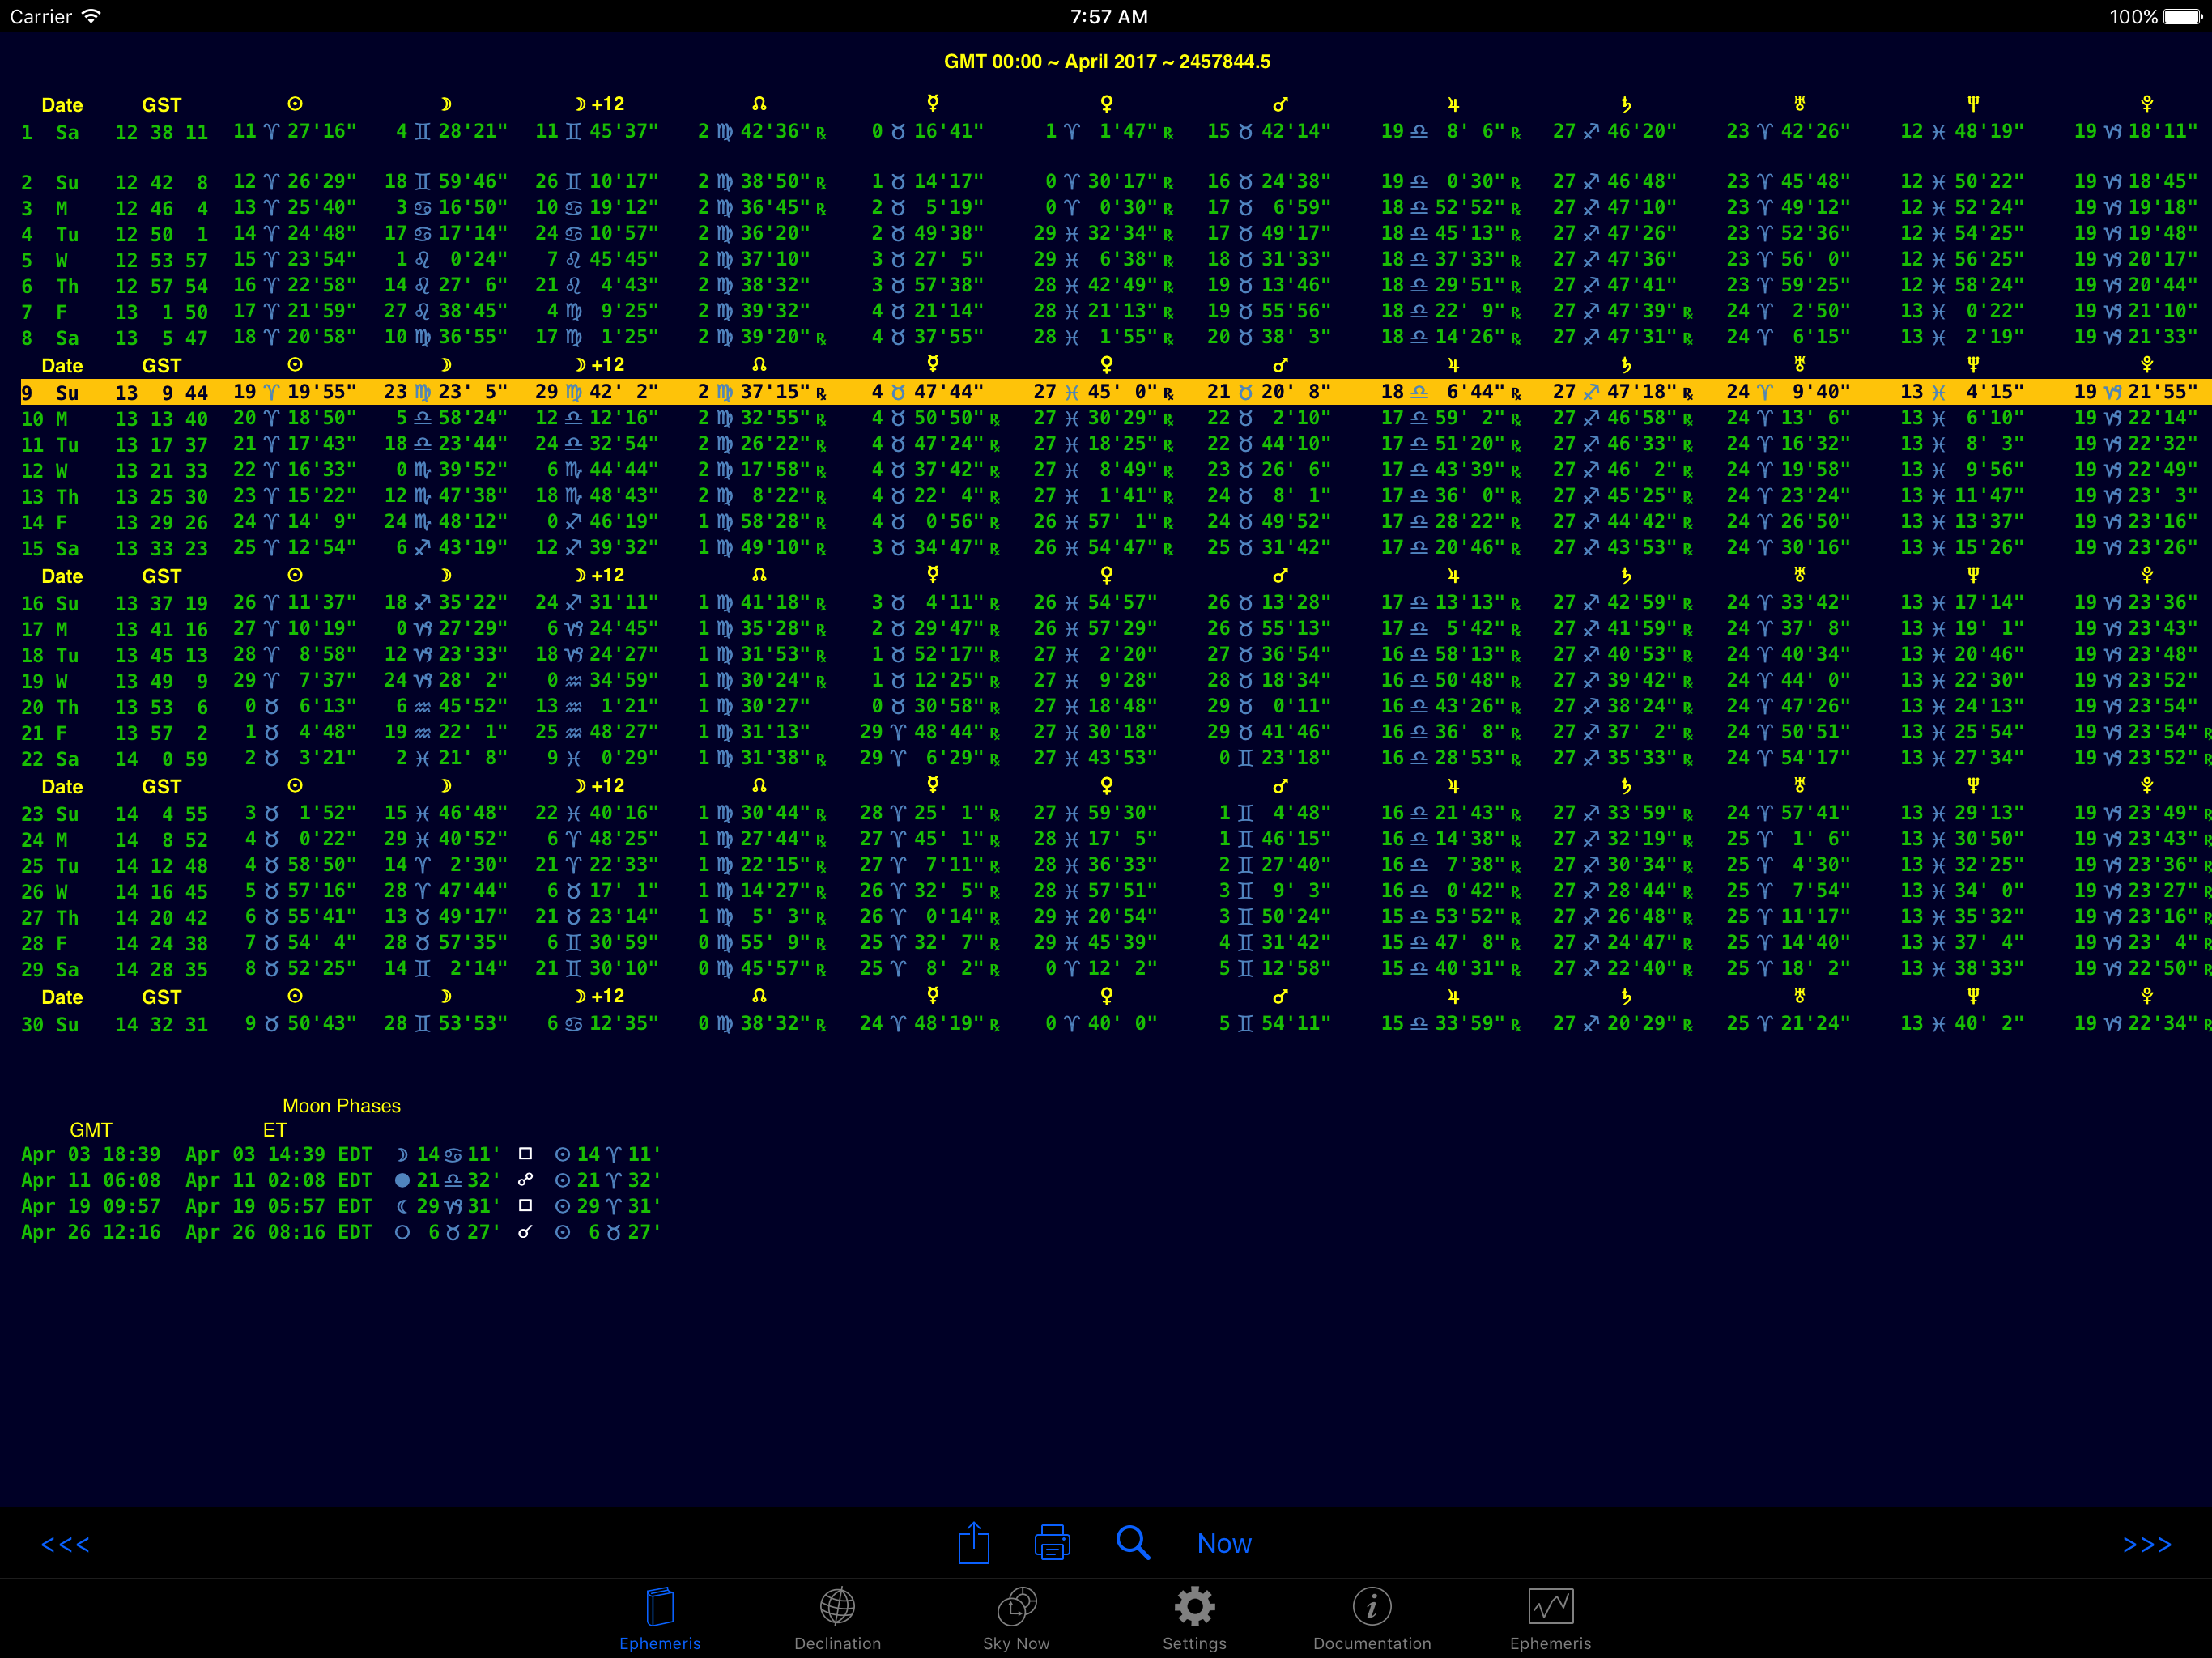Tap first quarter moon icon Apr 03
Screen dimensions: 2212x1658
click(x=402, y=1155)
